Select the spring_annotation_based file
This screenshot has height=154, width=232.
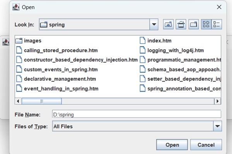[180, 89]
